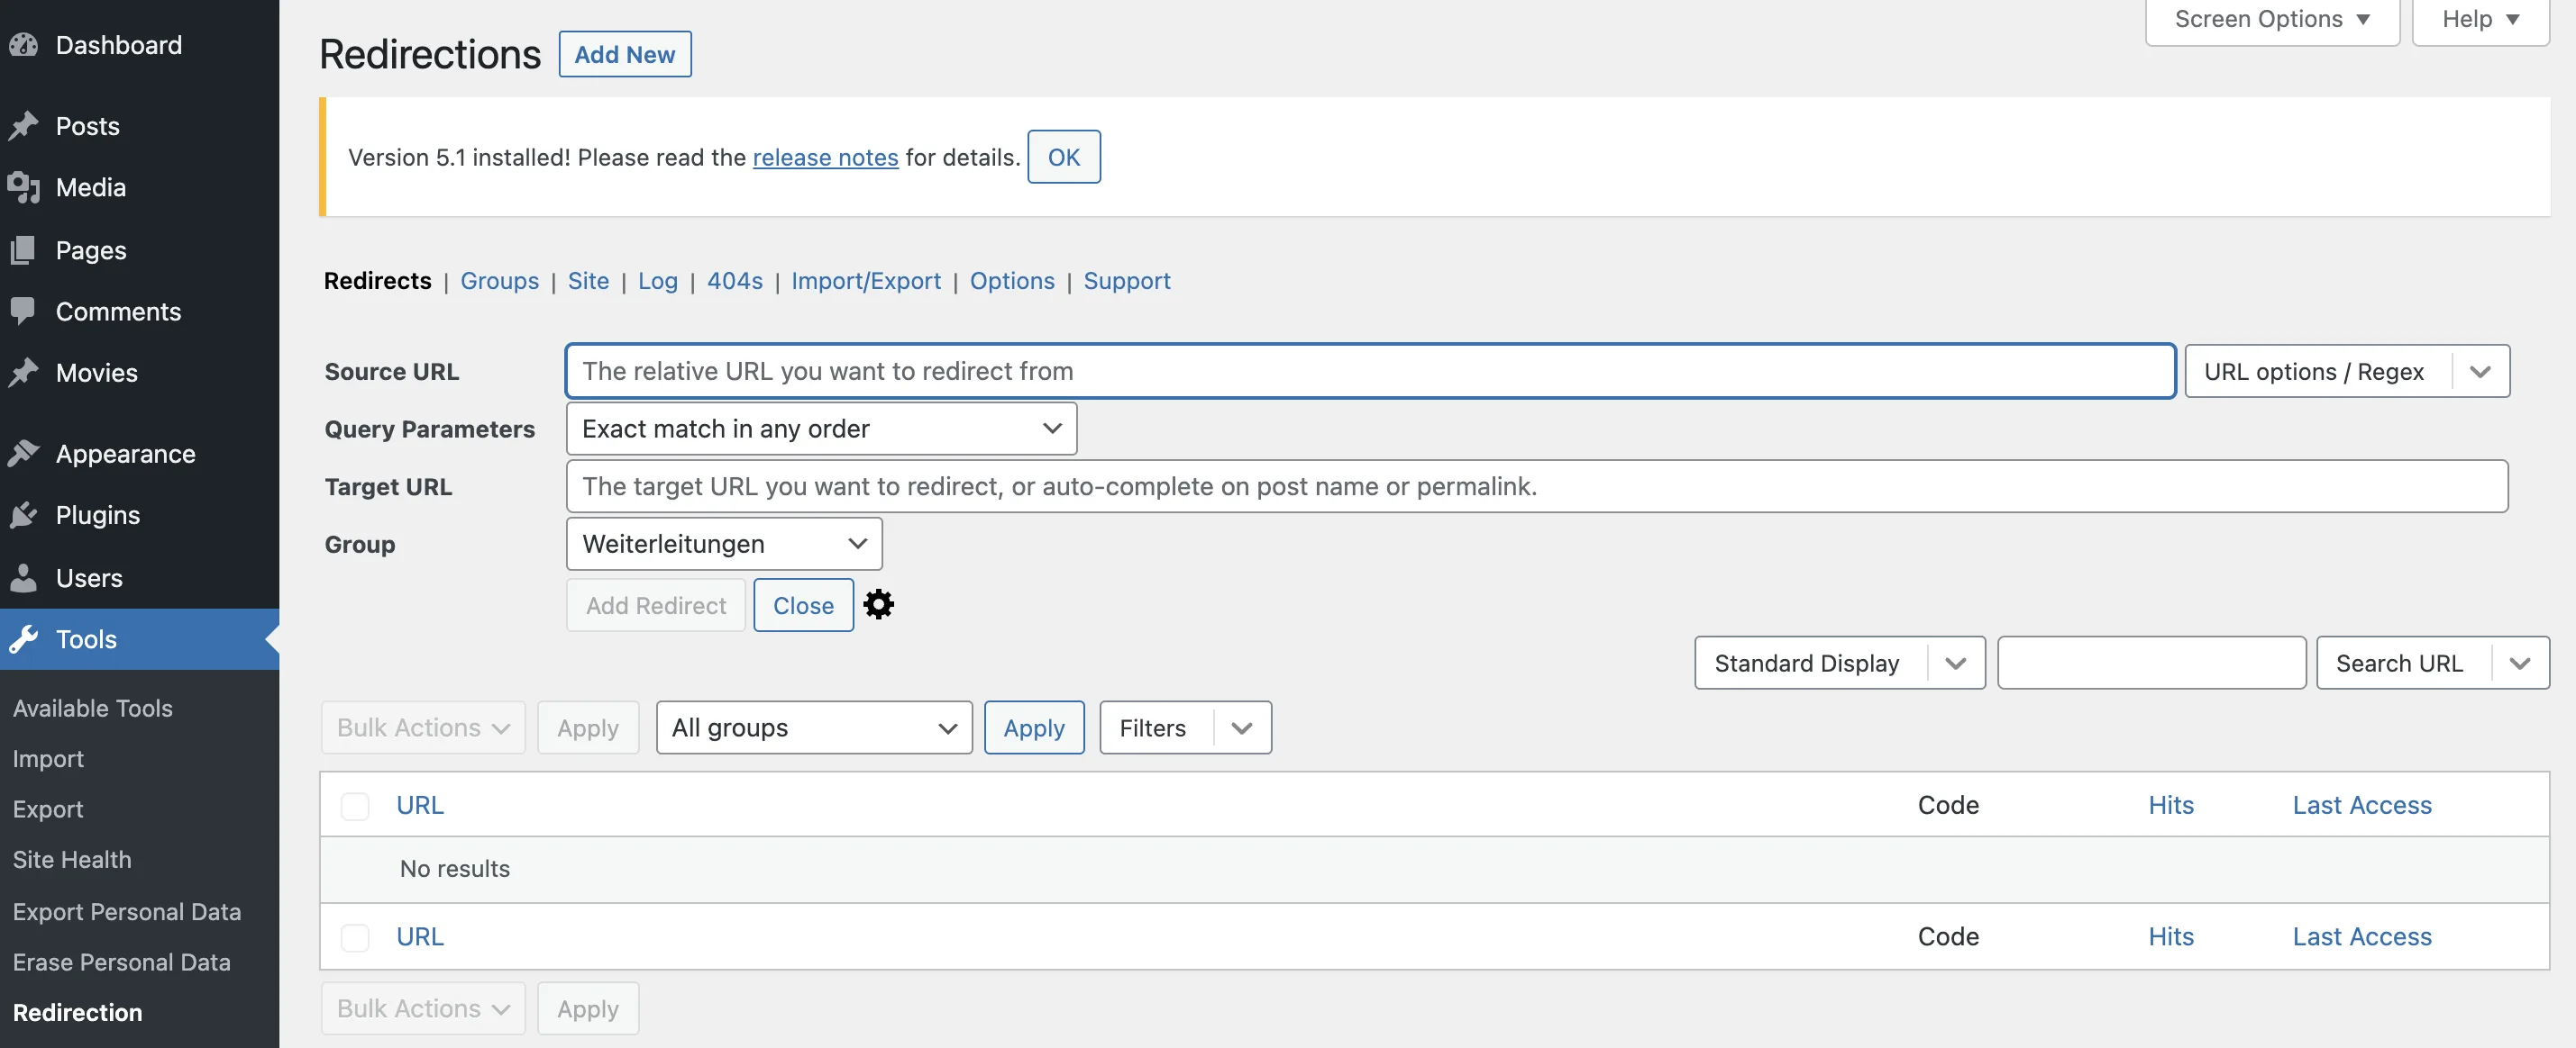Click the release notes link

tap(825, 158)
